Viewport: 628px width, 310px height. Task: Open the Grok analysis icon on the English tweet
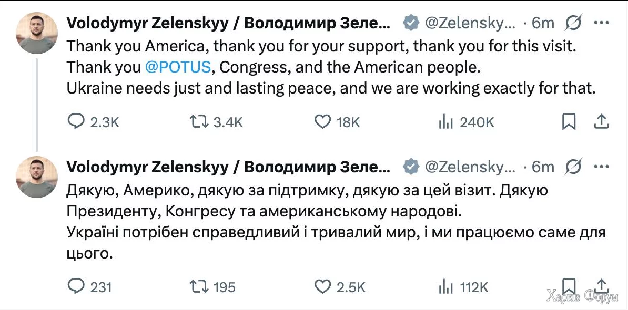[x=573, y=22]
